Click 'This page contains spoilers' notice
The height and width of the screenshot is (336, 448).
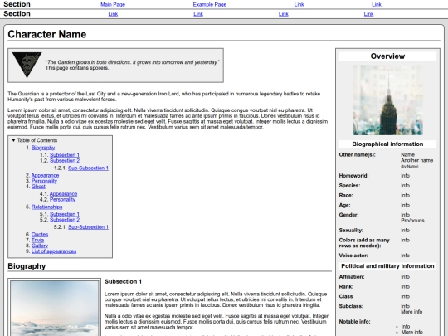pos(77,68)
